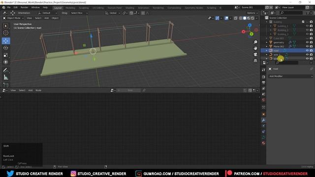Open the Window menu
Viewport: 315px width, 177px height.
pos(35,7)
